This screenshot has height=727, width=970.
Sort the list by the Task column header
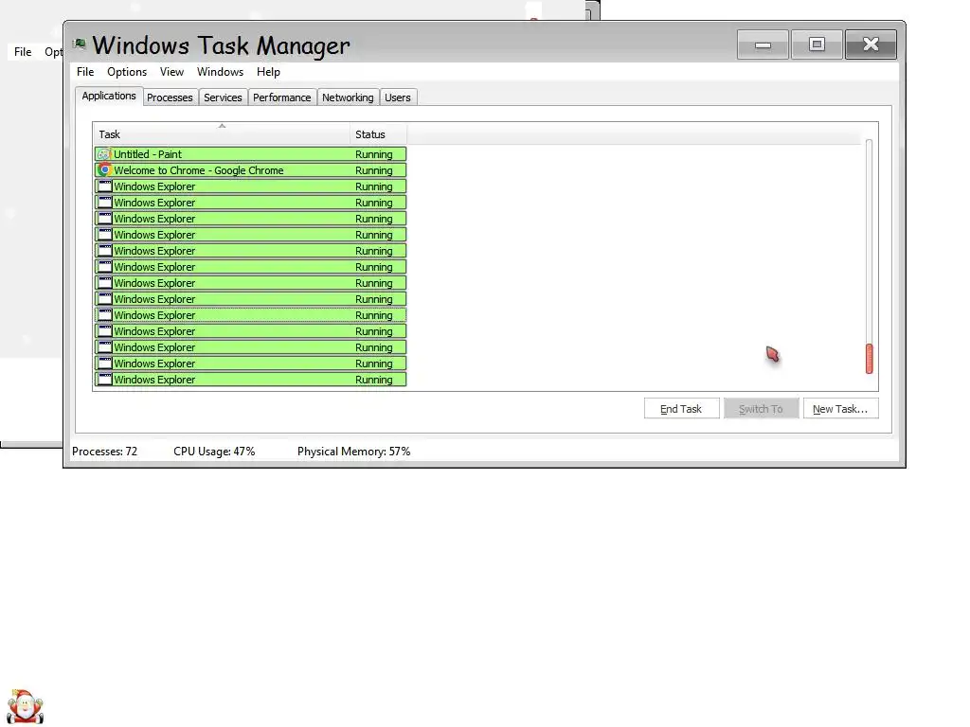(x=222, y=134)
